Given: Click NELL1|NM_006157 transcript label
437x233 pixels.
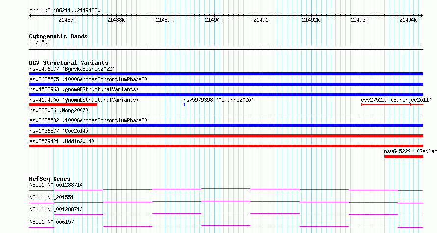Looking at the screenshot, I should 52,222.
